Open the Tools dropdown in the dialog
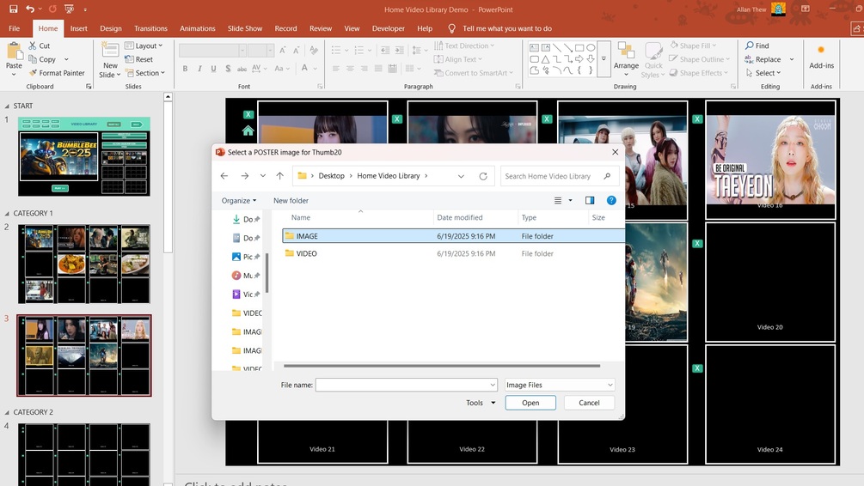 (x=481, y=403)
